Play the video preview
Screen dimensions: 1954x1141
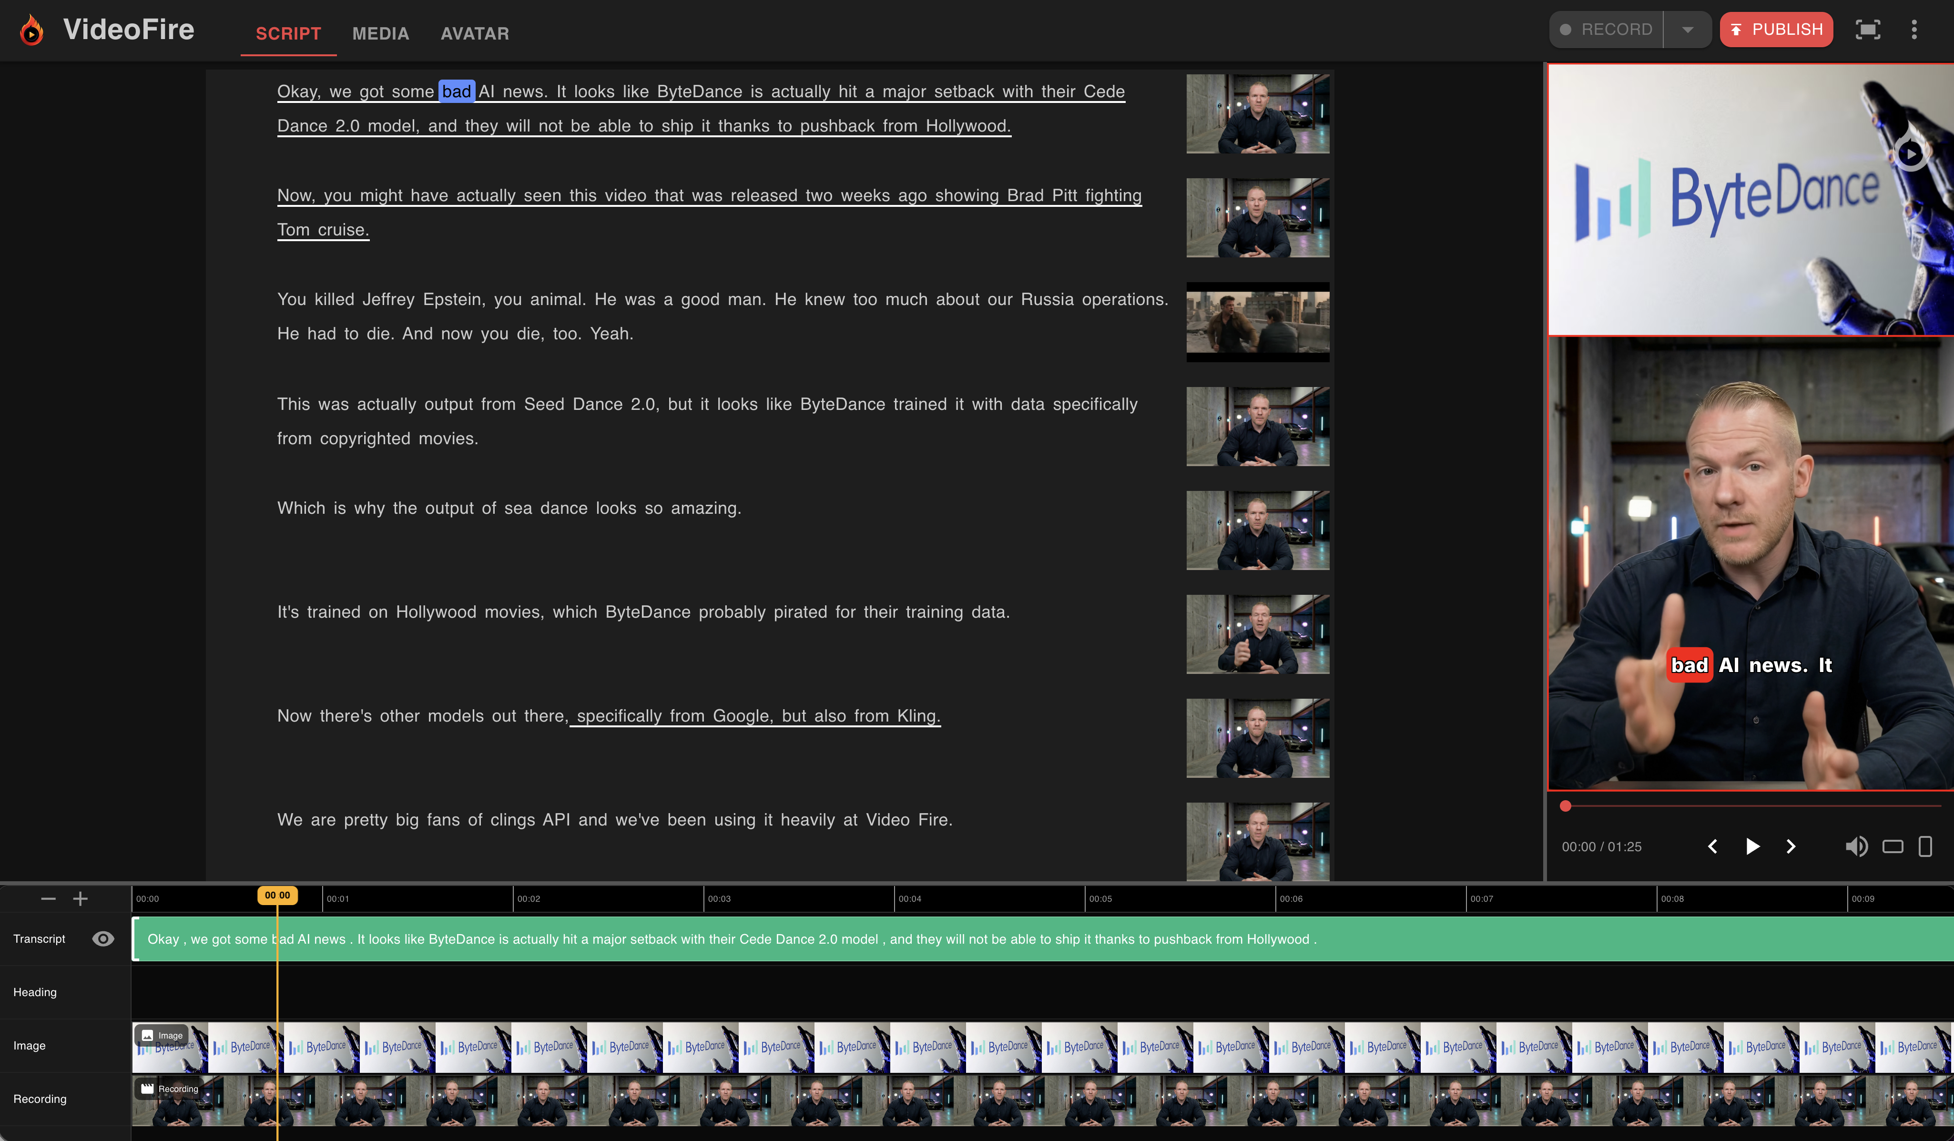coord(1751,846)
